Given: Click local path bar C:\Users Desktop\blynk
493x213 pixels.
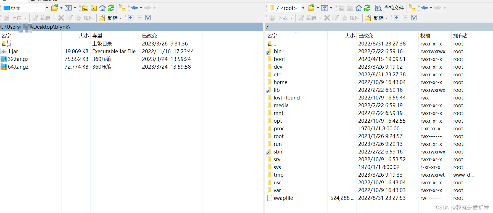Looking at the screenshot, I should tap(131, 27).
